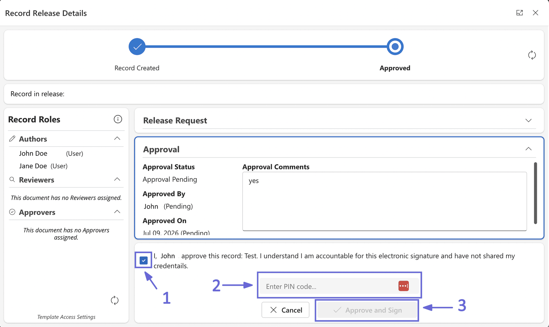549x327 pixels.
Task: Click the Approval heading
Action: pyautogui.click(x=161, y=149)
